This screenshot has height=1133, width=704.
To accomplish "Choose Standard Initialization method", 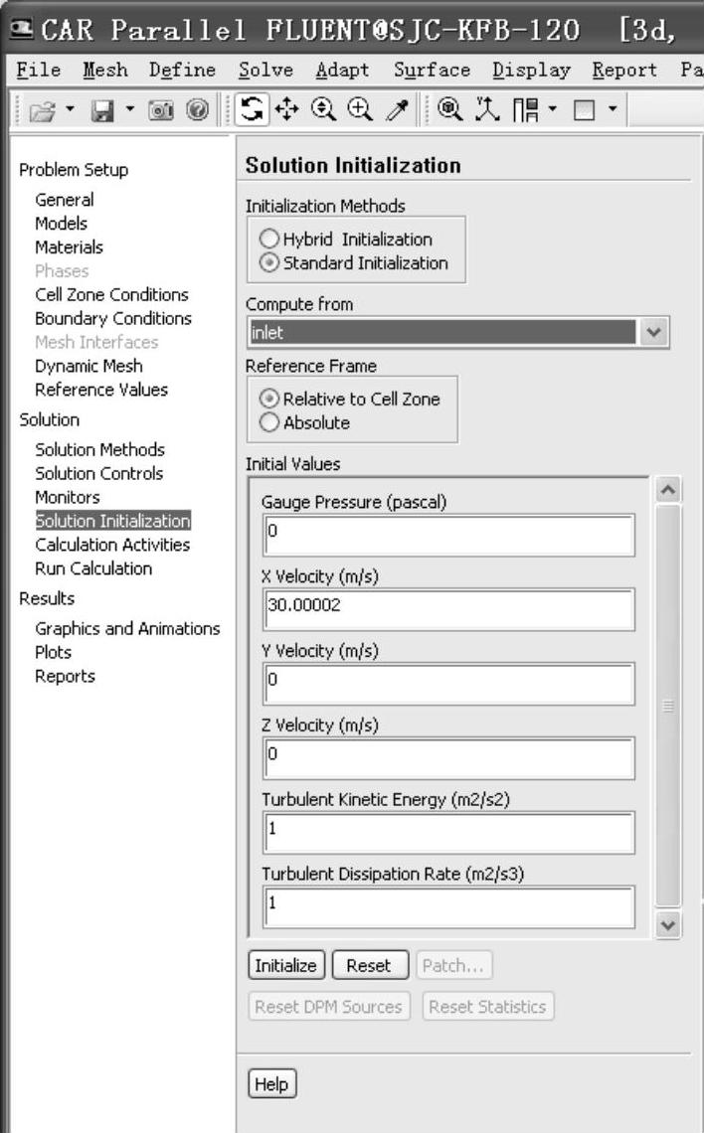I will [269, 263].
